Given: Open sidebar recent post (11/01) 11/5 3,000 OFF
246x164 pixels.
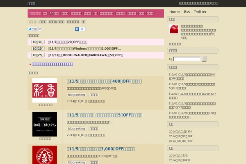Looking at the screenshot, I should coord(193,96).
